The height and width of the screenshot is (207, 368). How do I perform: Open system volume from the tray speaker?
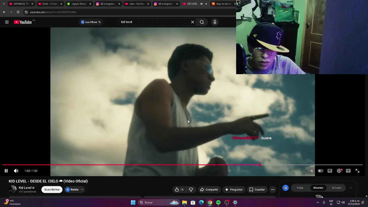[x=343, y=202]
